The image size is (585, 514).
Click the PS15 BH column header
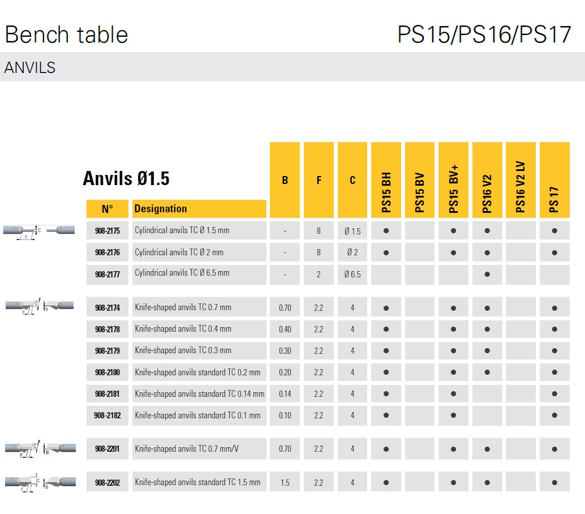pyautogui.click(x=386, y=180)
